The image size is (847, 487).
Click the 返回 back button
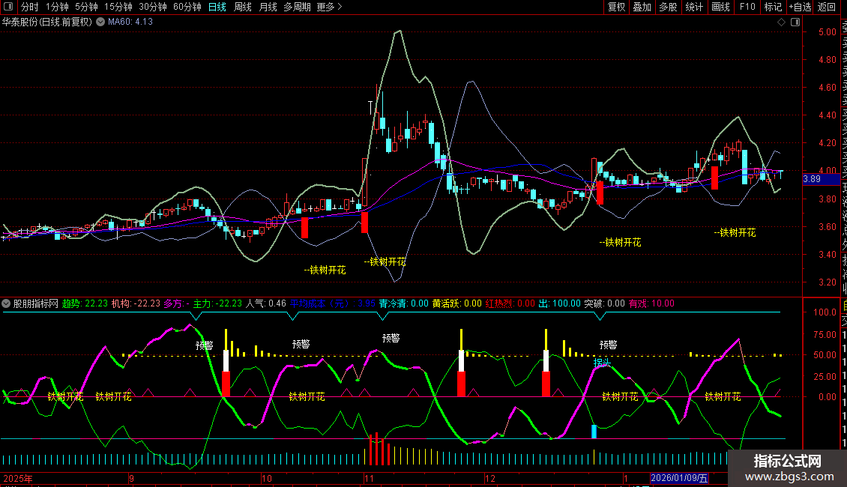(x=826, y=7)
